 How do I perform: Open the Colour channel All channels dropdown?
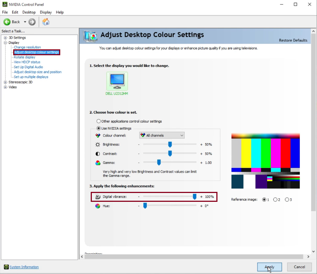point(162,136)
